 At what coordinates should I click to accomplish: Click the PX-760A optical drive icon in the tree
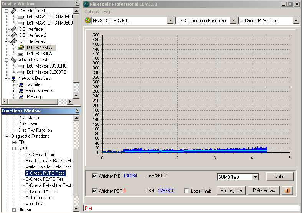(x=21, y=47)
